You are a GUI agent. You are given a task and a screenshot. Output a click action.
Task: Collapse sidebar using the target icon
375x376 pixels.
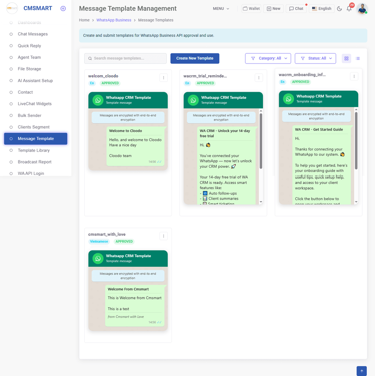(63, 8)
